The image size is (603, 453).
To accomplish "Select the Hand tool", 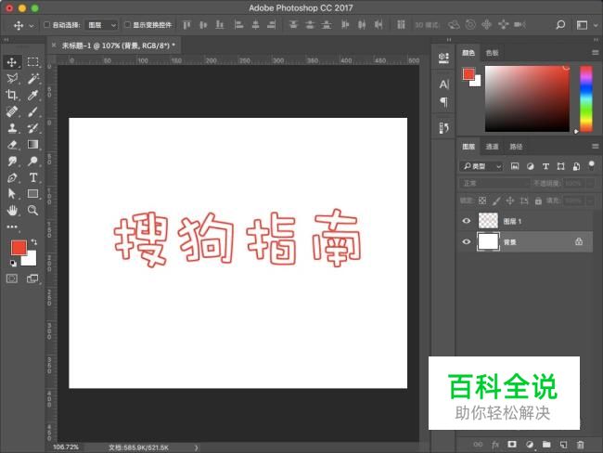I will (x=12, y=210).
